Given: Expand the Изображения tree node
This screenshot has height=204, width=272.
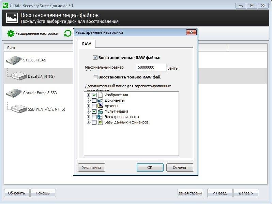Looking at the screenshot, I should [x=88, y=95].
